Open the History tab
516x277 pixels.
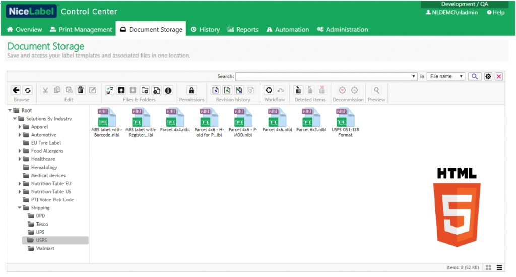[206, 30]
